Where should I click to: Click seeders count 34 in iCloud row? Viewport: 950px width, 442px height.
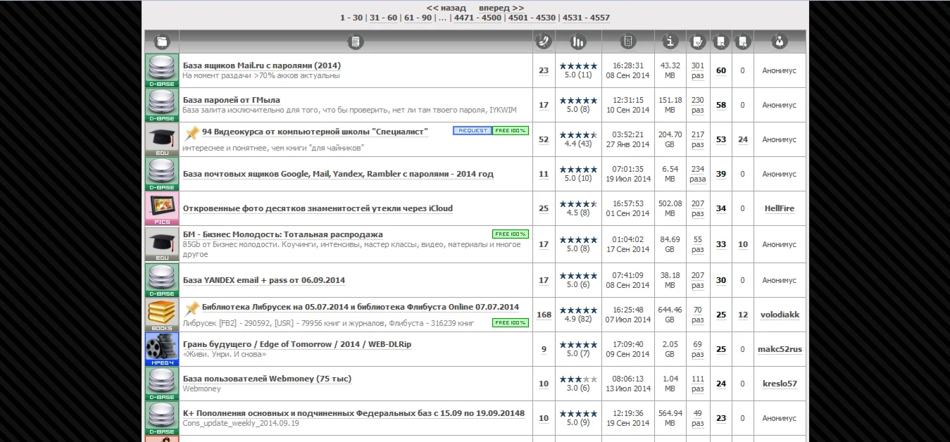pos(721,208)
